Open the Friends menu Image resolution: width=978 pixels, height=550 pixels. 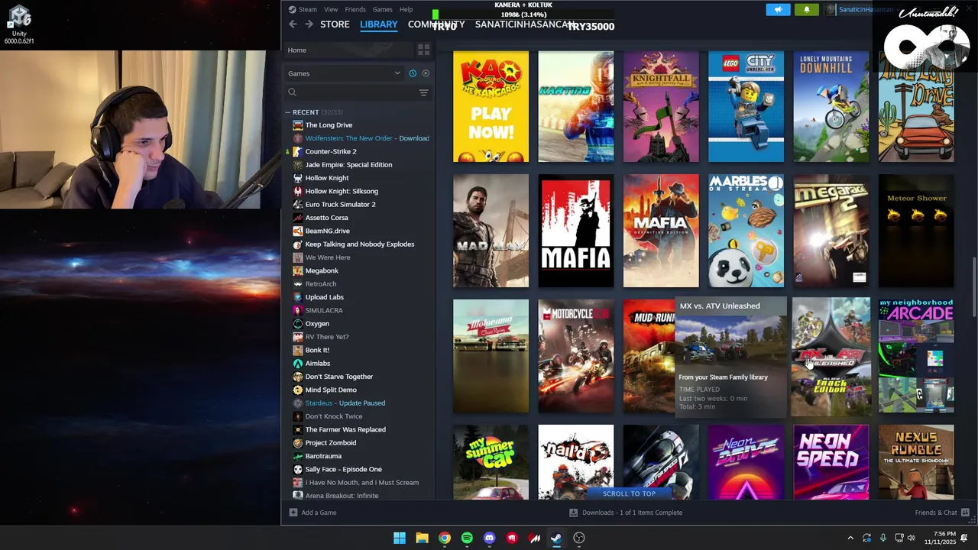pos(355,9)
